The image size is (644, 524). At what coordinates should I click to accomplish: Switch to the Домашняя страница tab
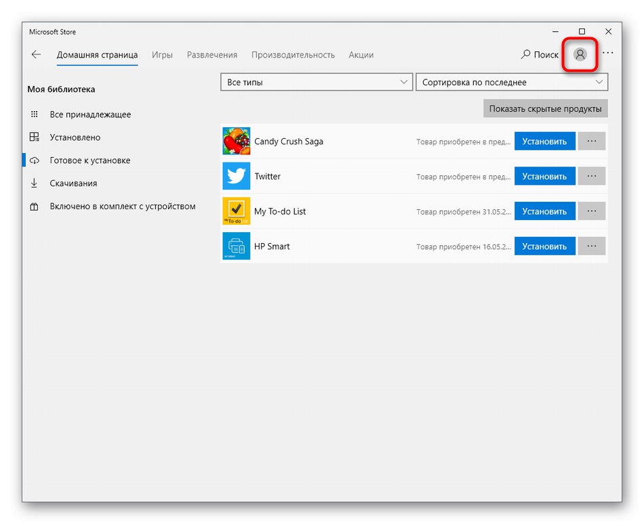tap(97, 55)
